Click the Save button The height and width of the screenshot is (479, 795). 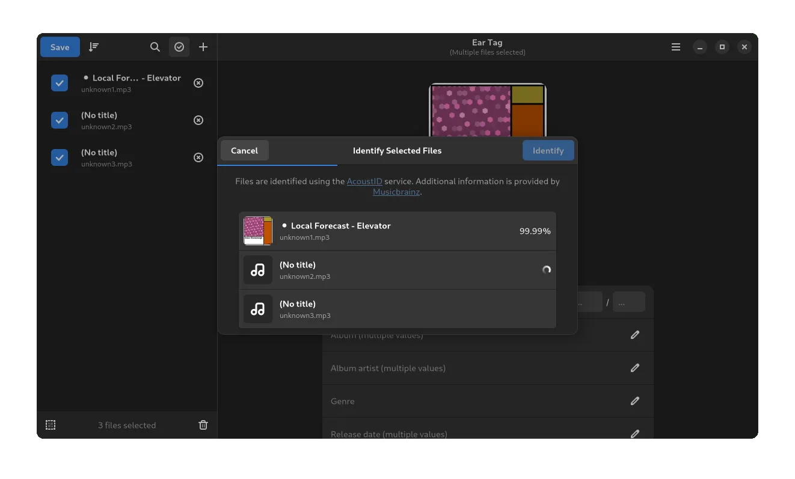[x=60, y=47]
